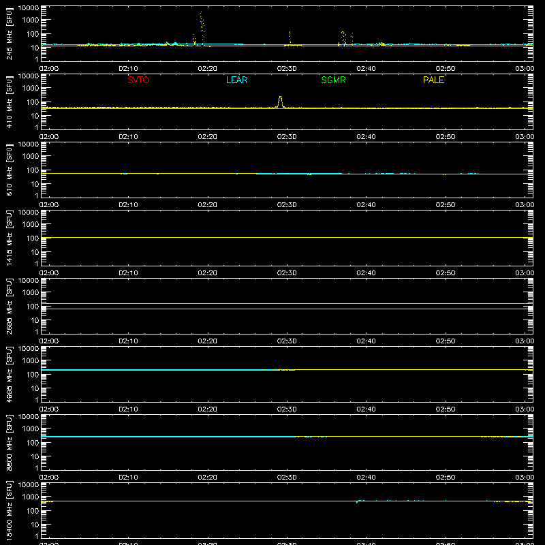
Task: Click the 10000 label on 4995 MHz axis
Action: 29,349
